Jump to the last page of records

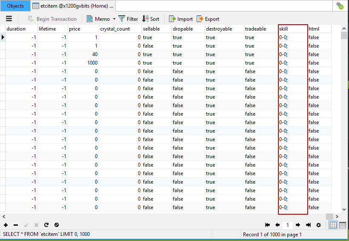click(x=308, y=225)
